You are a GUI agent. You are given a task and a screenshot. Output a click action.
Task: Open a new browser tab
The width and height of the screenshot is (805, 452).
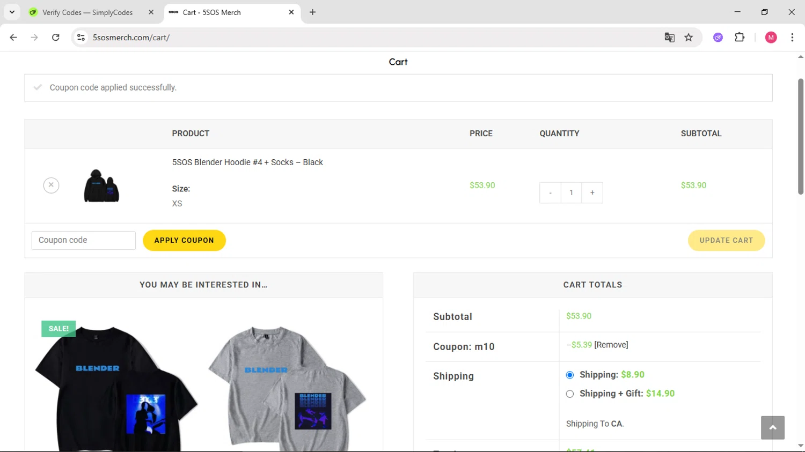click(x=312, y=12)
